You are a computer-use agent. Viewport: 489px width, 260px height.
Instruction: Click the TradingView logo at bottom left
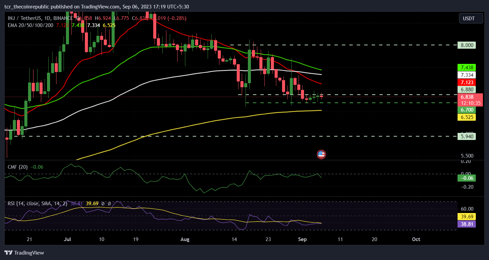pos(24,253)
